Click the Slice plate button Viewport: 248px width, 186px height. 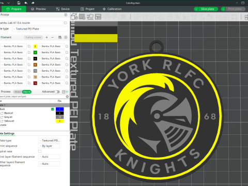tap(208, 9)
